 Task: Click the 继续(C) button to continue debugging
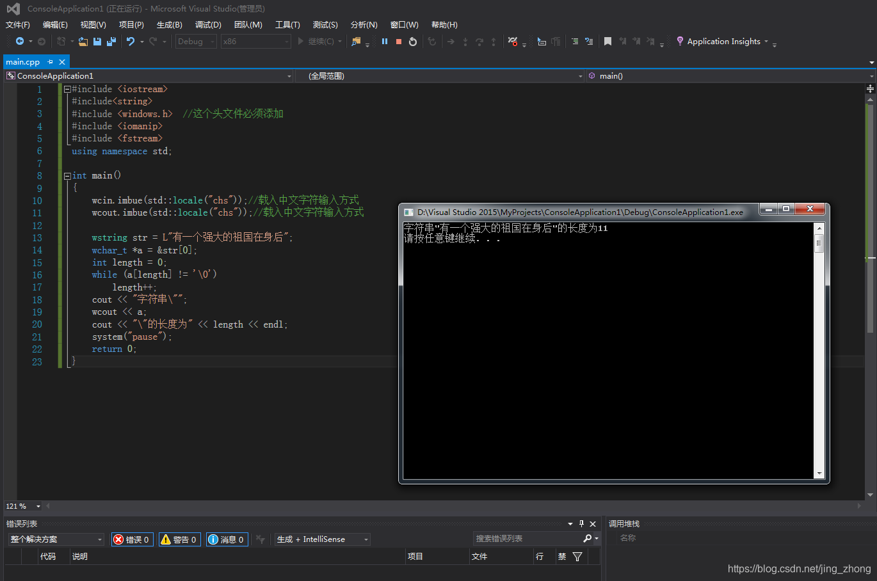[x=314, y=41]
